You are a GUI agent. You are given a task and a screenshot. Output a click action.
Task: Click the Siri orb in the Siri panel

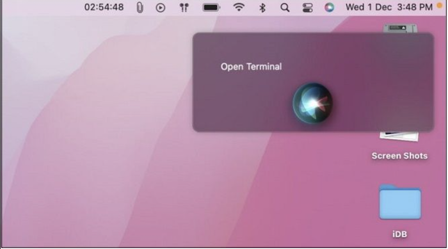click(x=312, y=103)
